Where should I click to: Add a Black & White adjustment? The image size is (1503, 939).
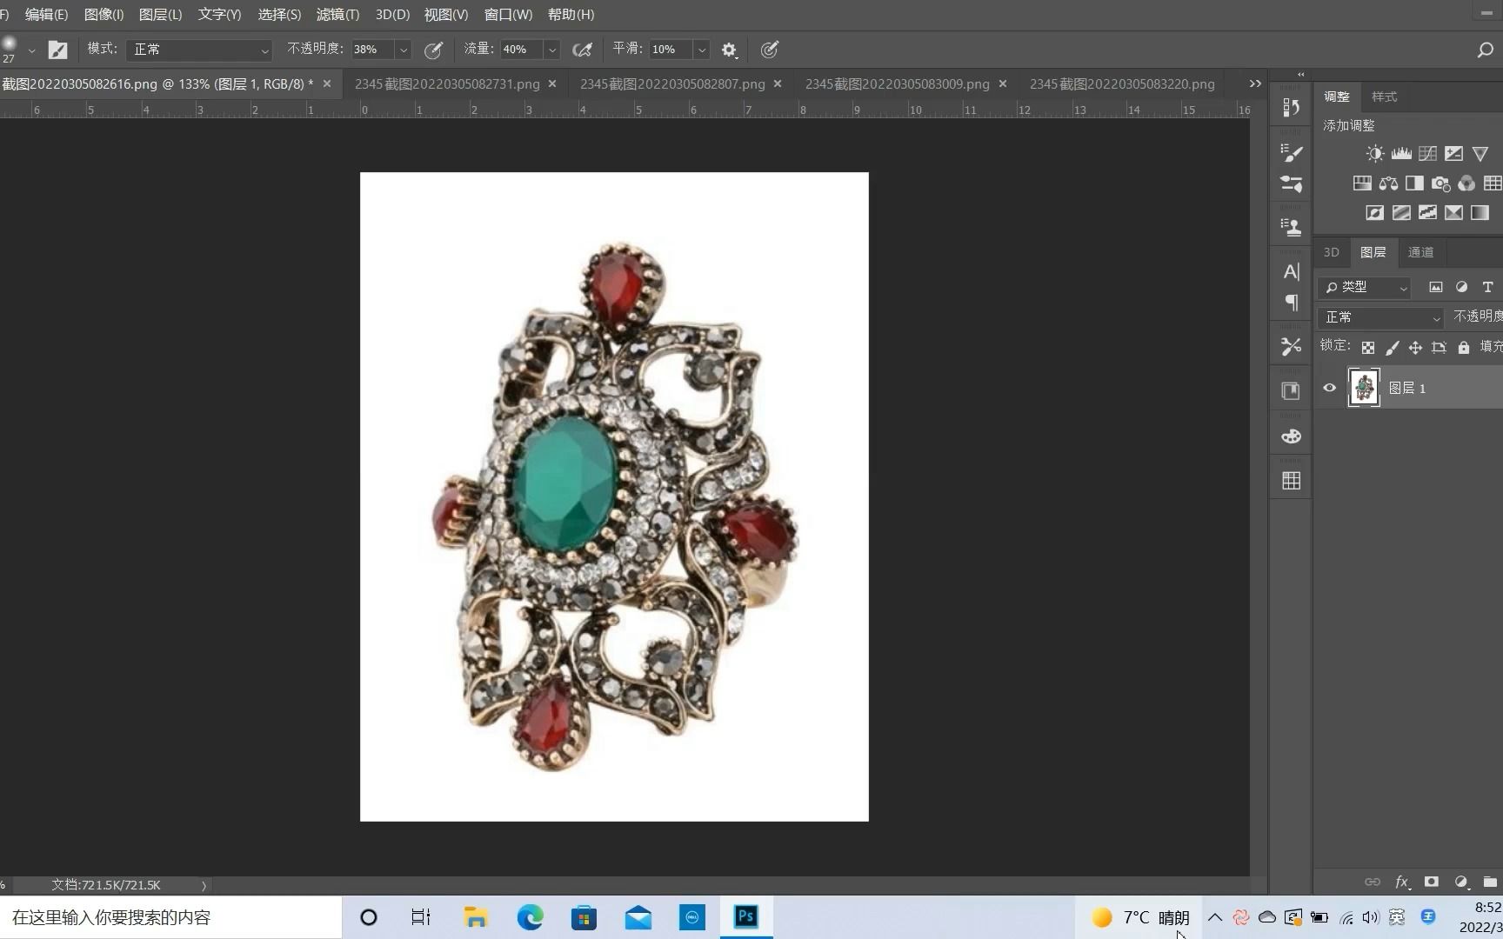coord(1414,183)
